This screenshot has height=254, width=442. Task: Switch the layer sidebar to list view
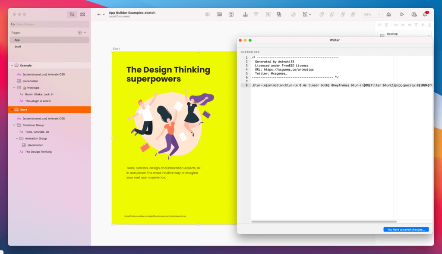pyautogui.click(x=72, y=14)
